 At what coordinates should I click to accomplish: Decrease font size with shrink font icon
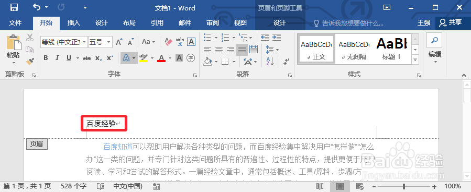pos(130,42)
